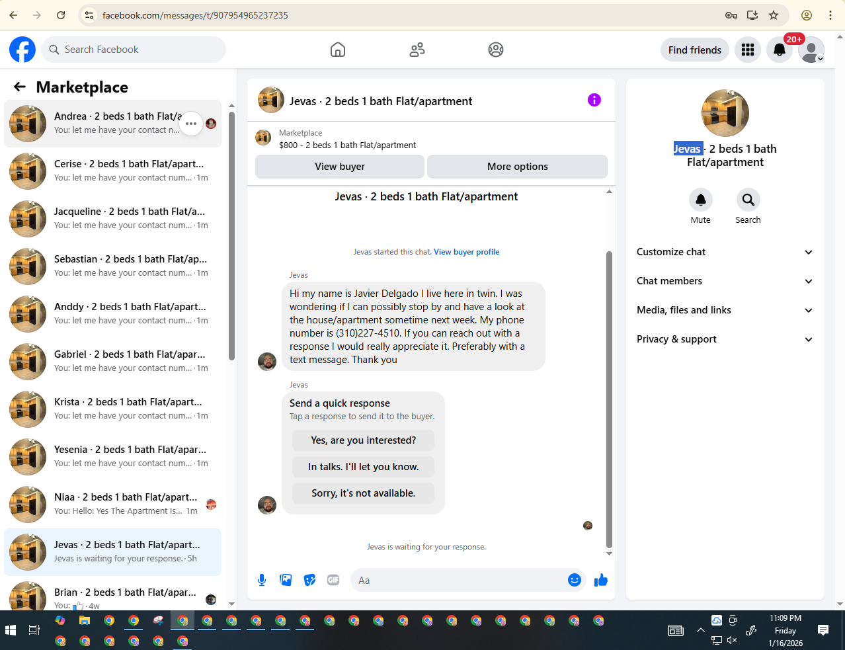The height and width of the screenshot is (650, 845).
Task: Open the View buyer profile link
Action: point(467,252)
